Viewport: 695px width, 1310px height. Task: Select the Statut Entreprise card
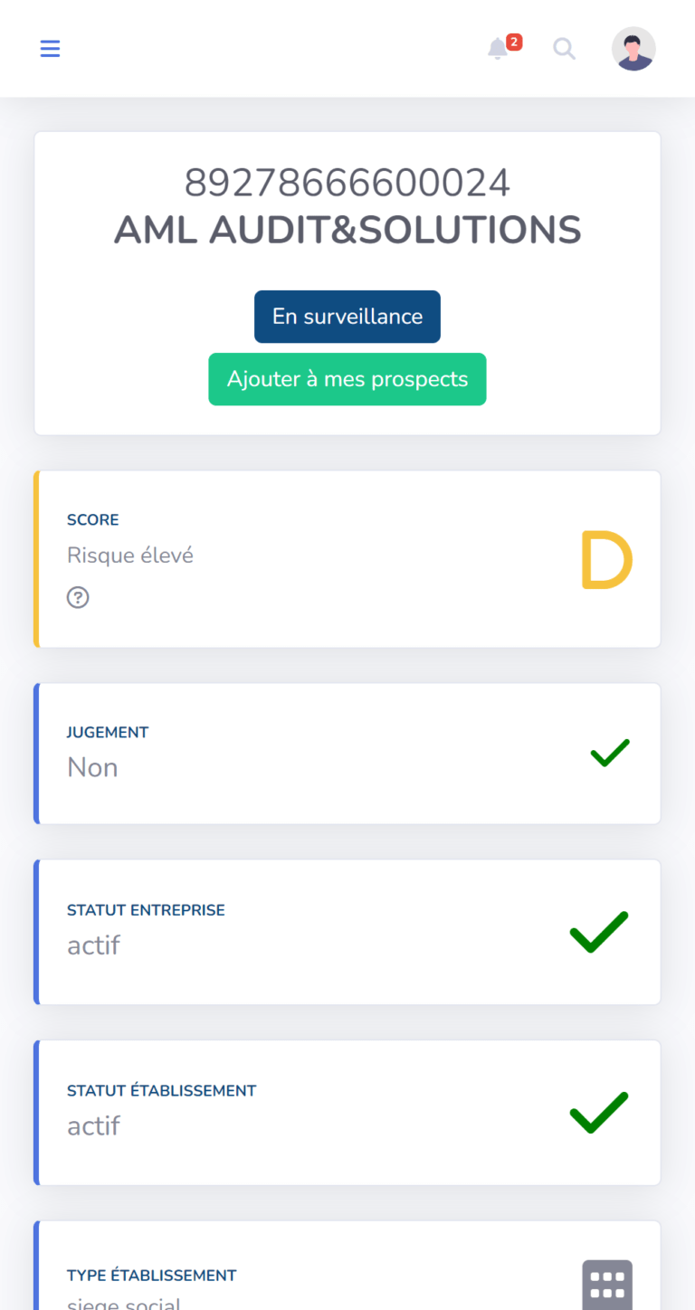(x=347, y=932)
